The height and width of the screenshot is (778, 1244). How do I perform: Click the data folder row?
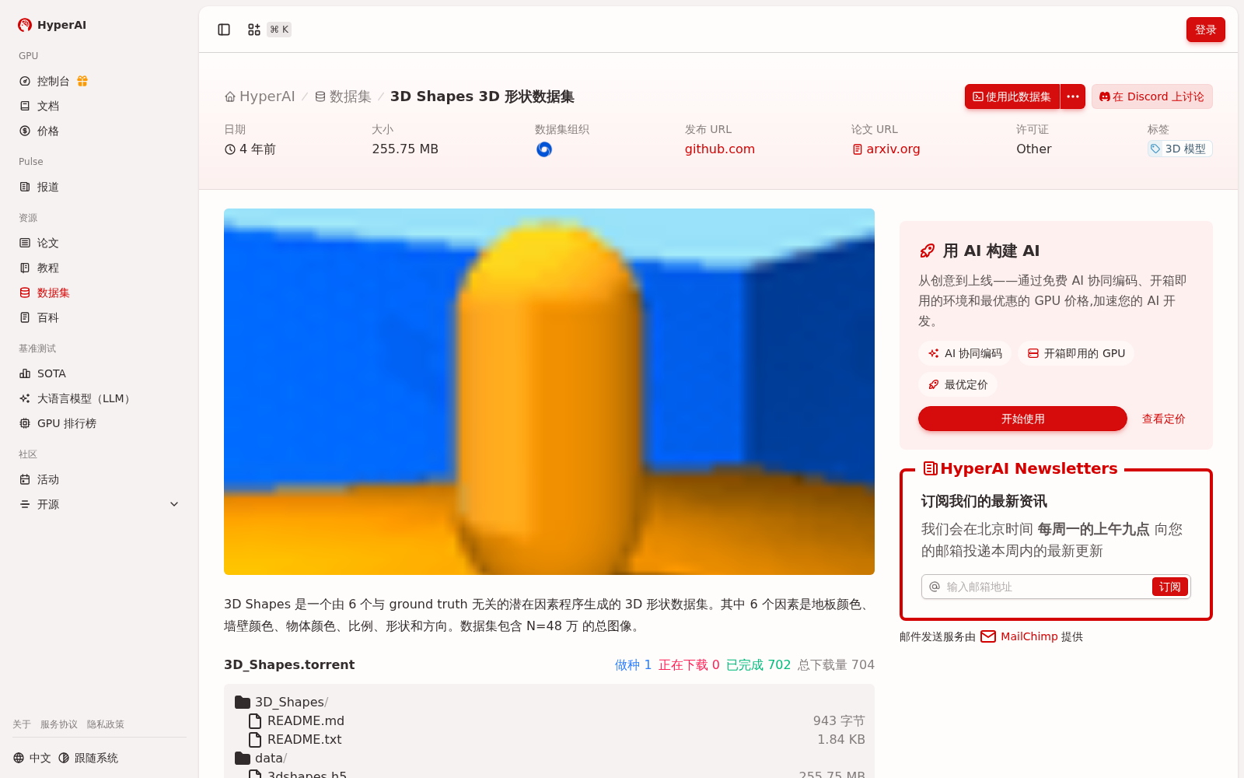tap(549, 758)
